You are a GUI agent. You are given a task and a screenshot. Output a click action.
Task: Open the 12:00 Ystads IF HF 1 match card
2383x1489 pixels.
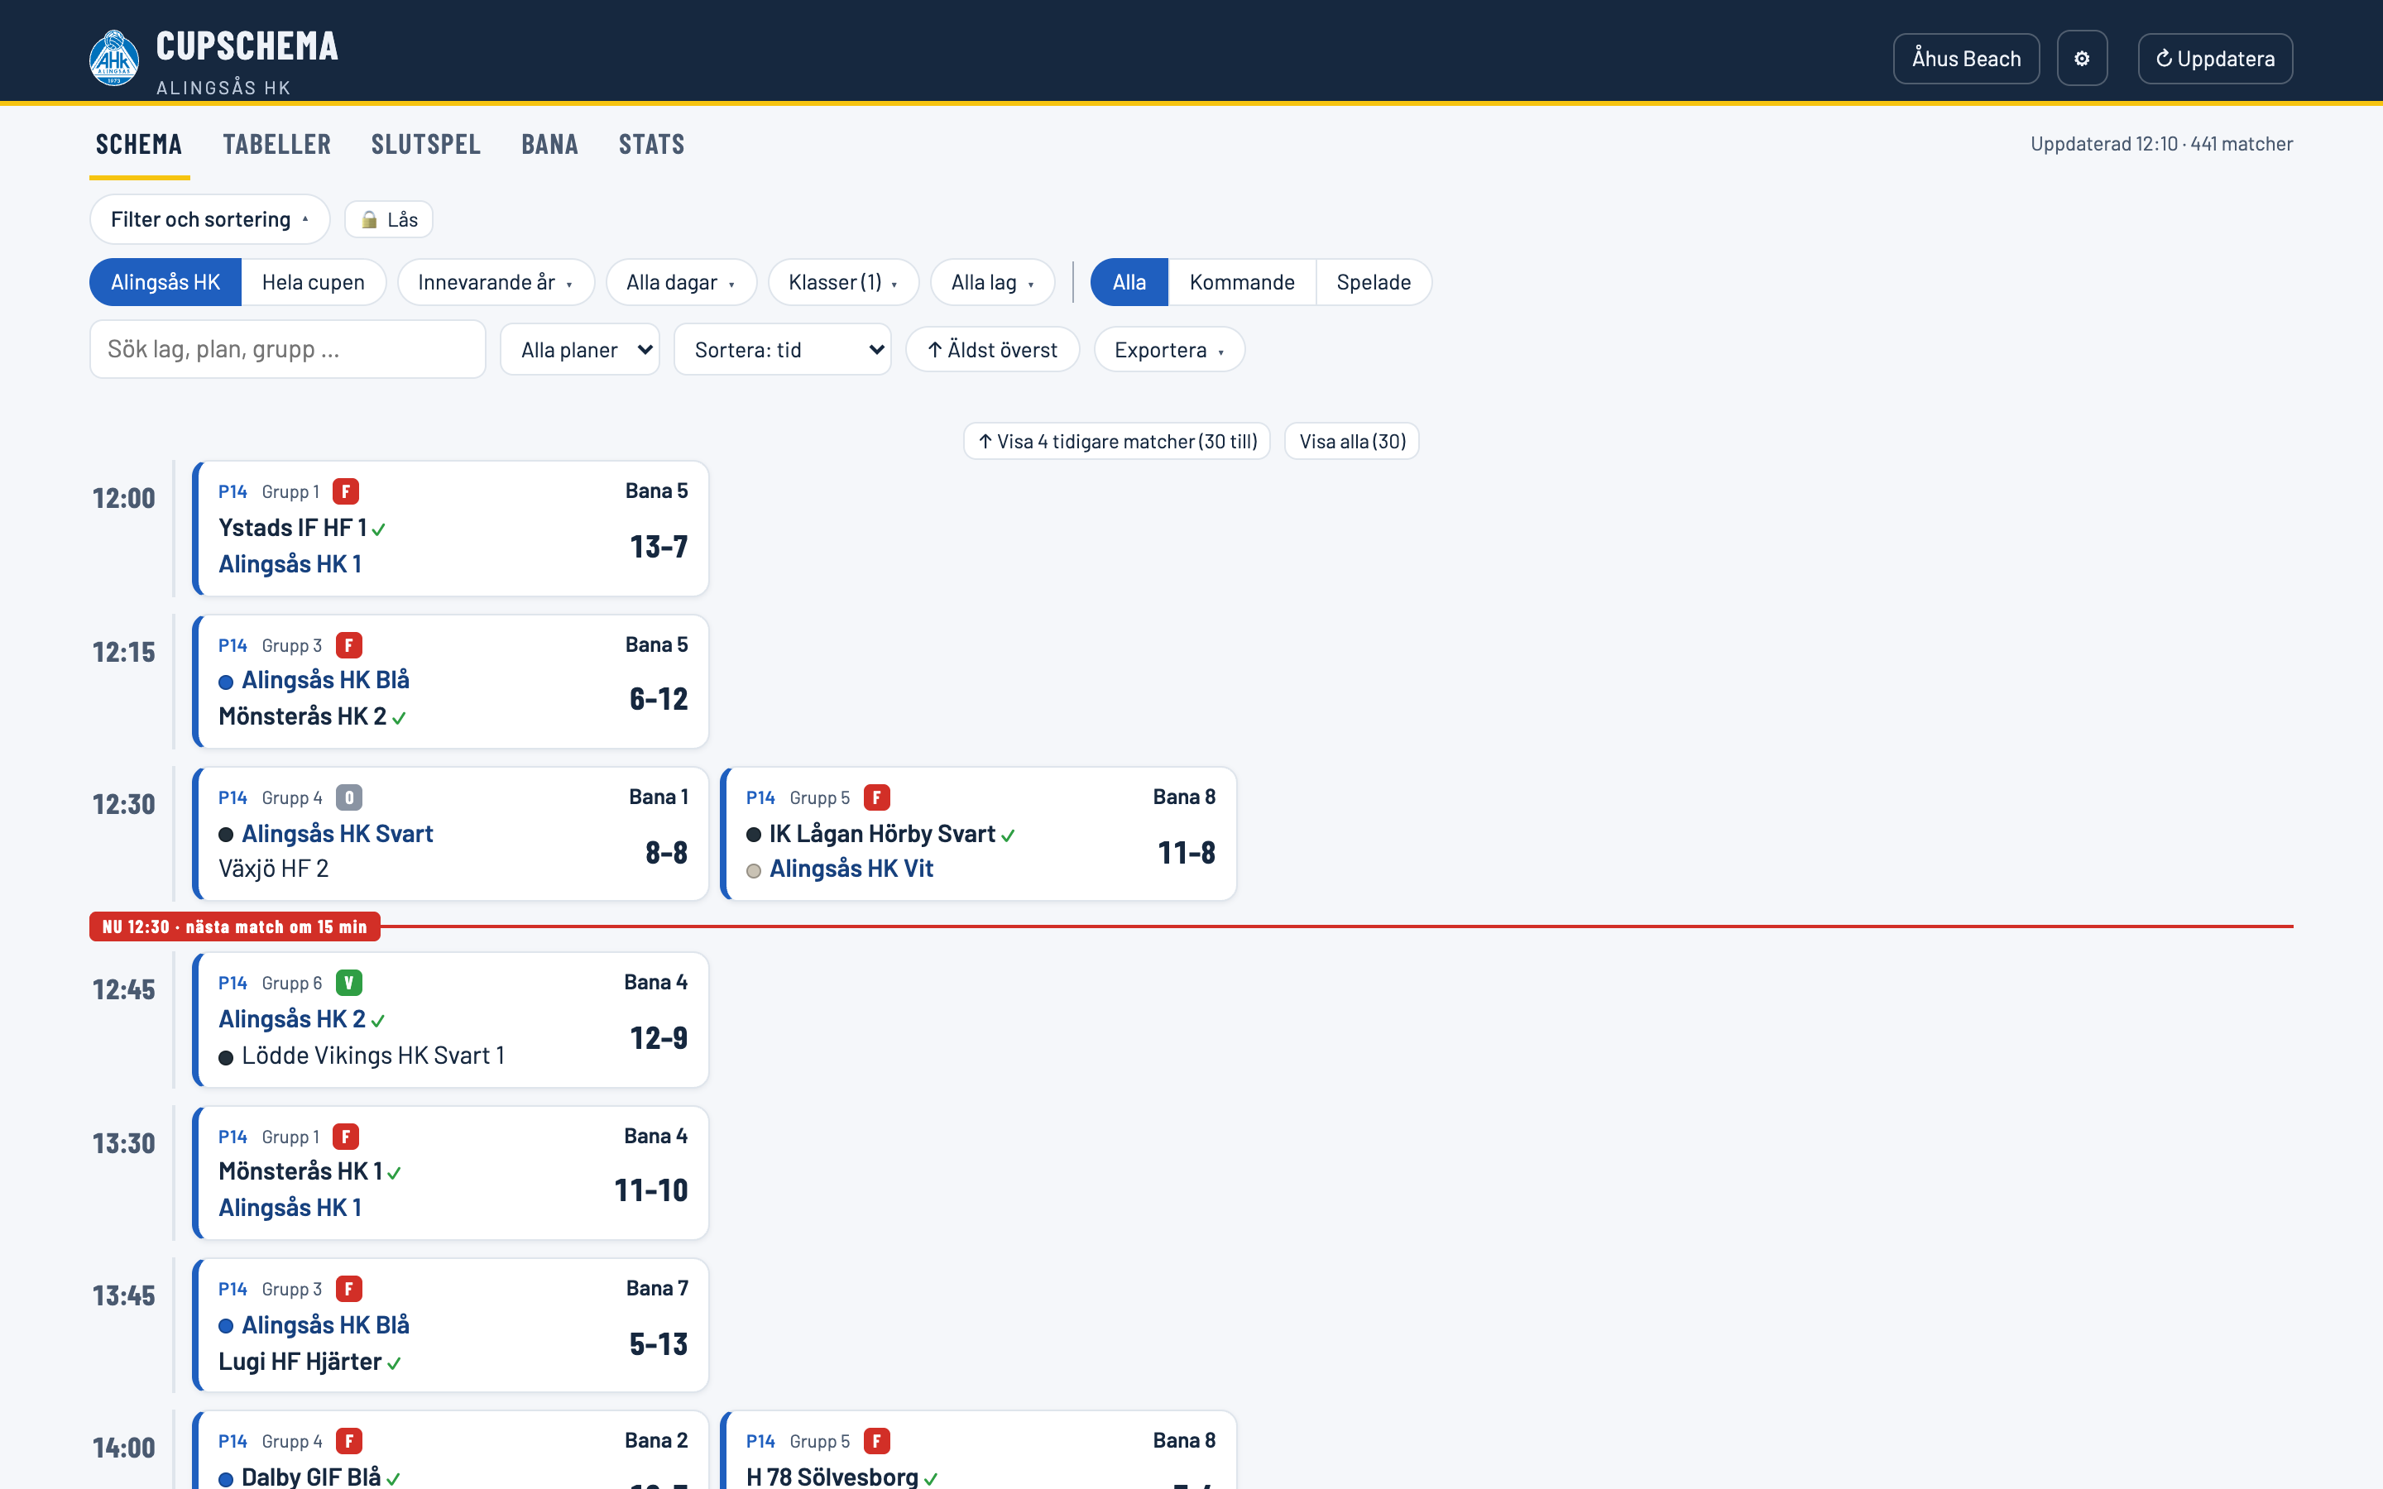pyautogui.click(x=451, y=529)
